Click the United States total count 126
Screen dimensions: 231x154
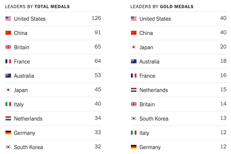point(96,18)
